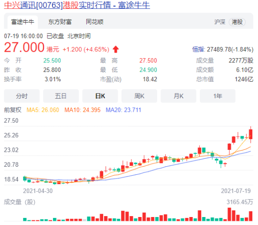Image resolution: width=258 pixels, height=225 pixels.
Task: Toggle market to 沪深
Action: click(220, 22)
